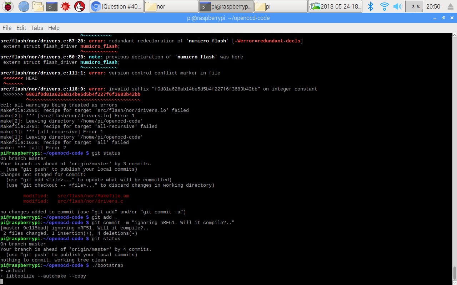
Task: Minimize the terminal window
Action: pos(435,18)
